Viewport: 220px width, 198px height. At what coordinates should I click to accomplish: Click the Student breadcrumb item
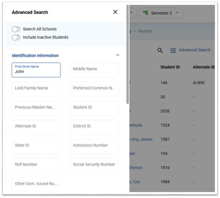(x=145, y=31)
